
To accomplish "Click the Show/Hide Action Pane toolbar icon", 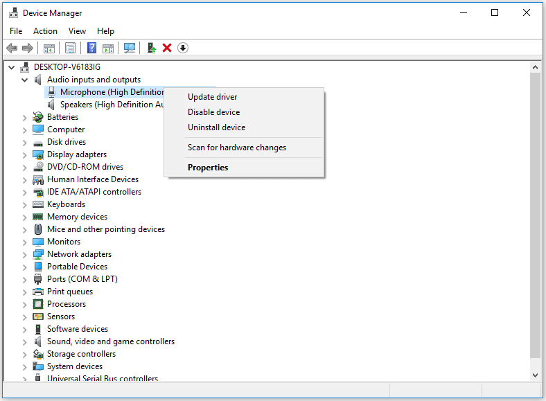I will (108, 48).
